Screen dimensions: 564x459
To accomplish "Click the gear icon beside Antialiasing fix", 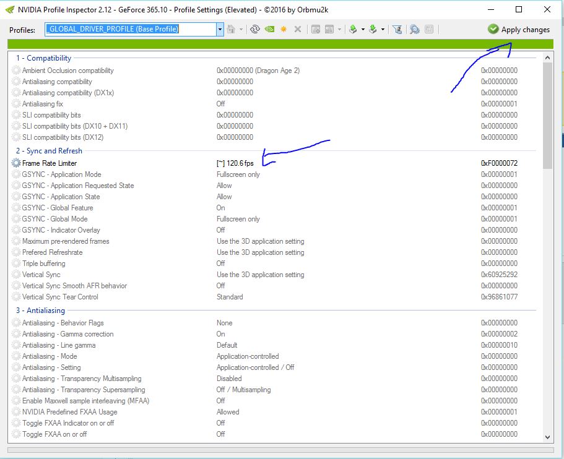I will point(16,103).
